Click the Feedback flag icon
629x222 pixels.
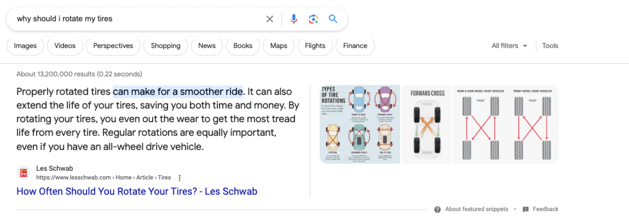point(526,209)
